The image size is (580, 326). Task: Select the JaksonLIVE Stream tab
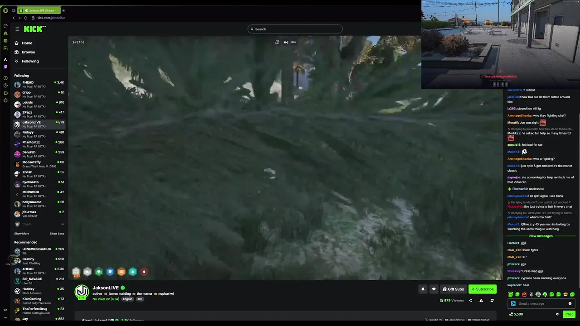pos(39,10)
